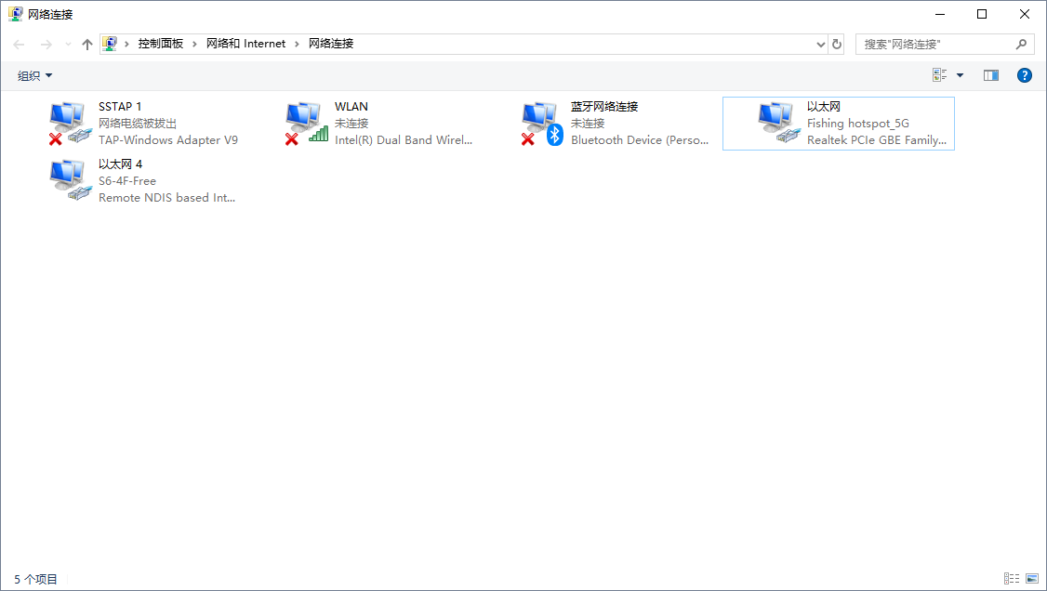The width and height of the screenshot is (1047, 591).
Task: Toggle the preview pane
Action: pos(991,75)
